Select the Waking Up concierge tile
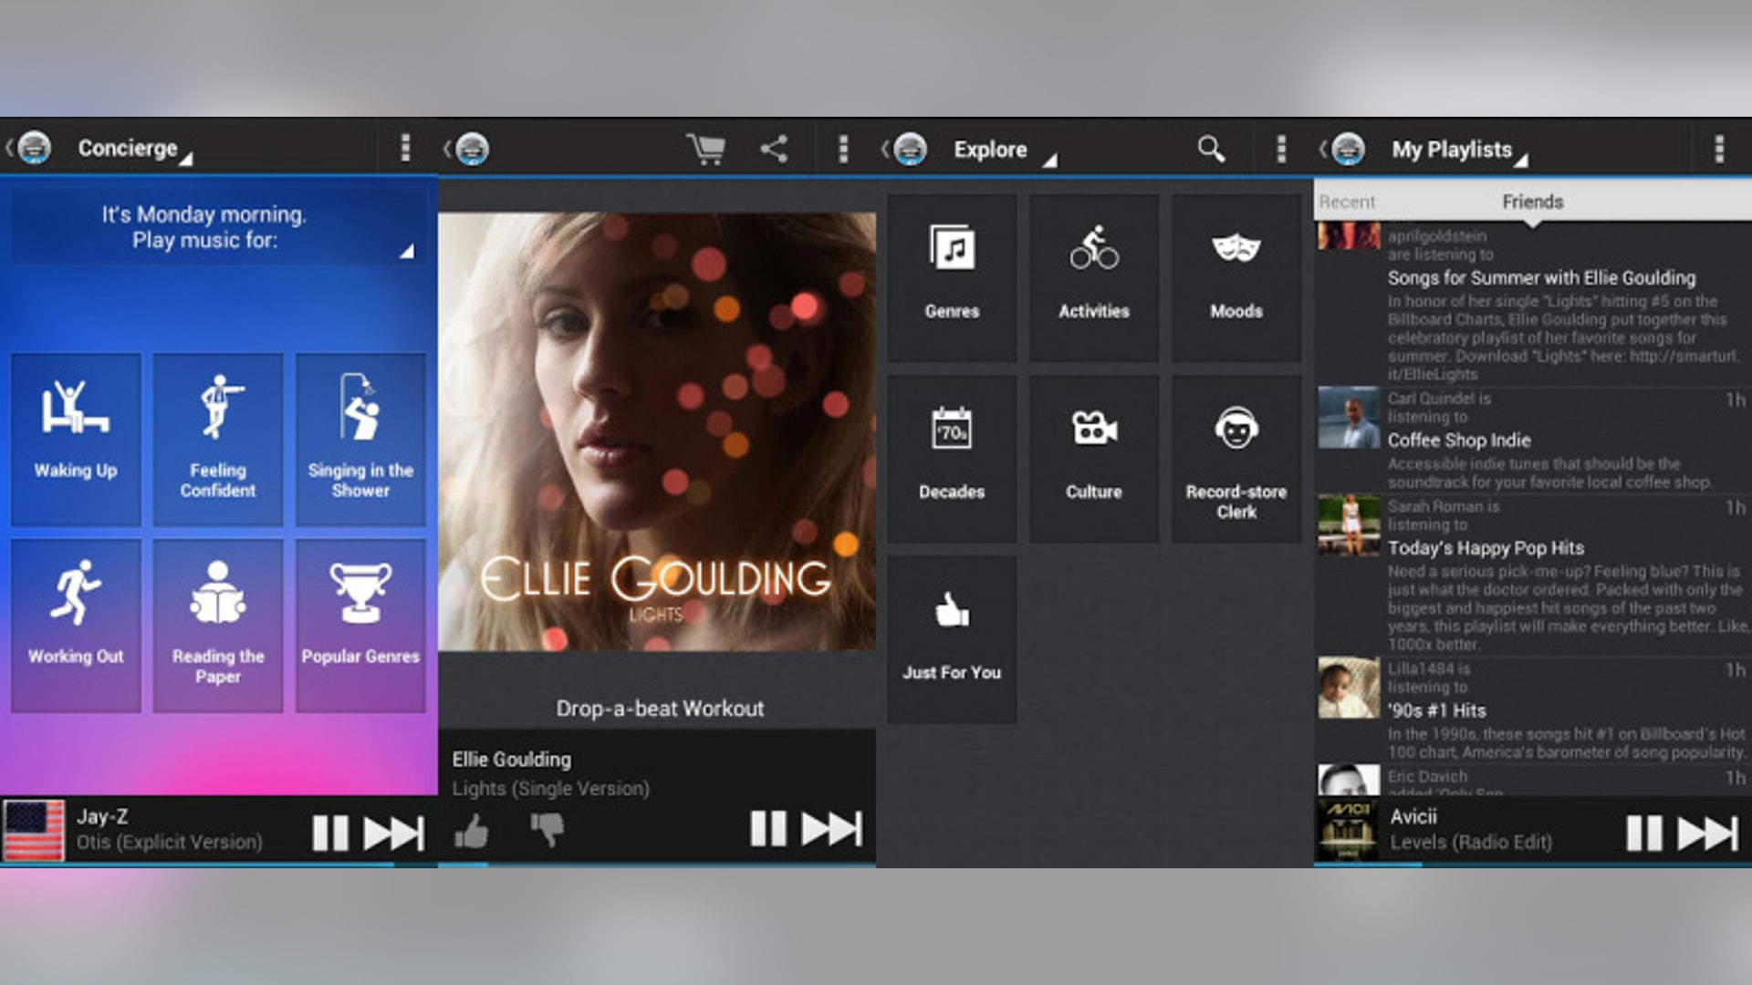This screenshot has height=985, width=1752. [x=75, y=438]
